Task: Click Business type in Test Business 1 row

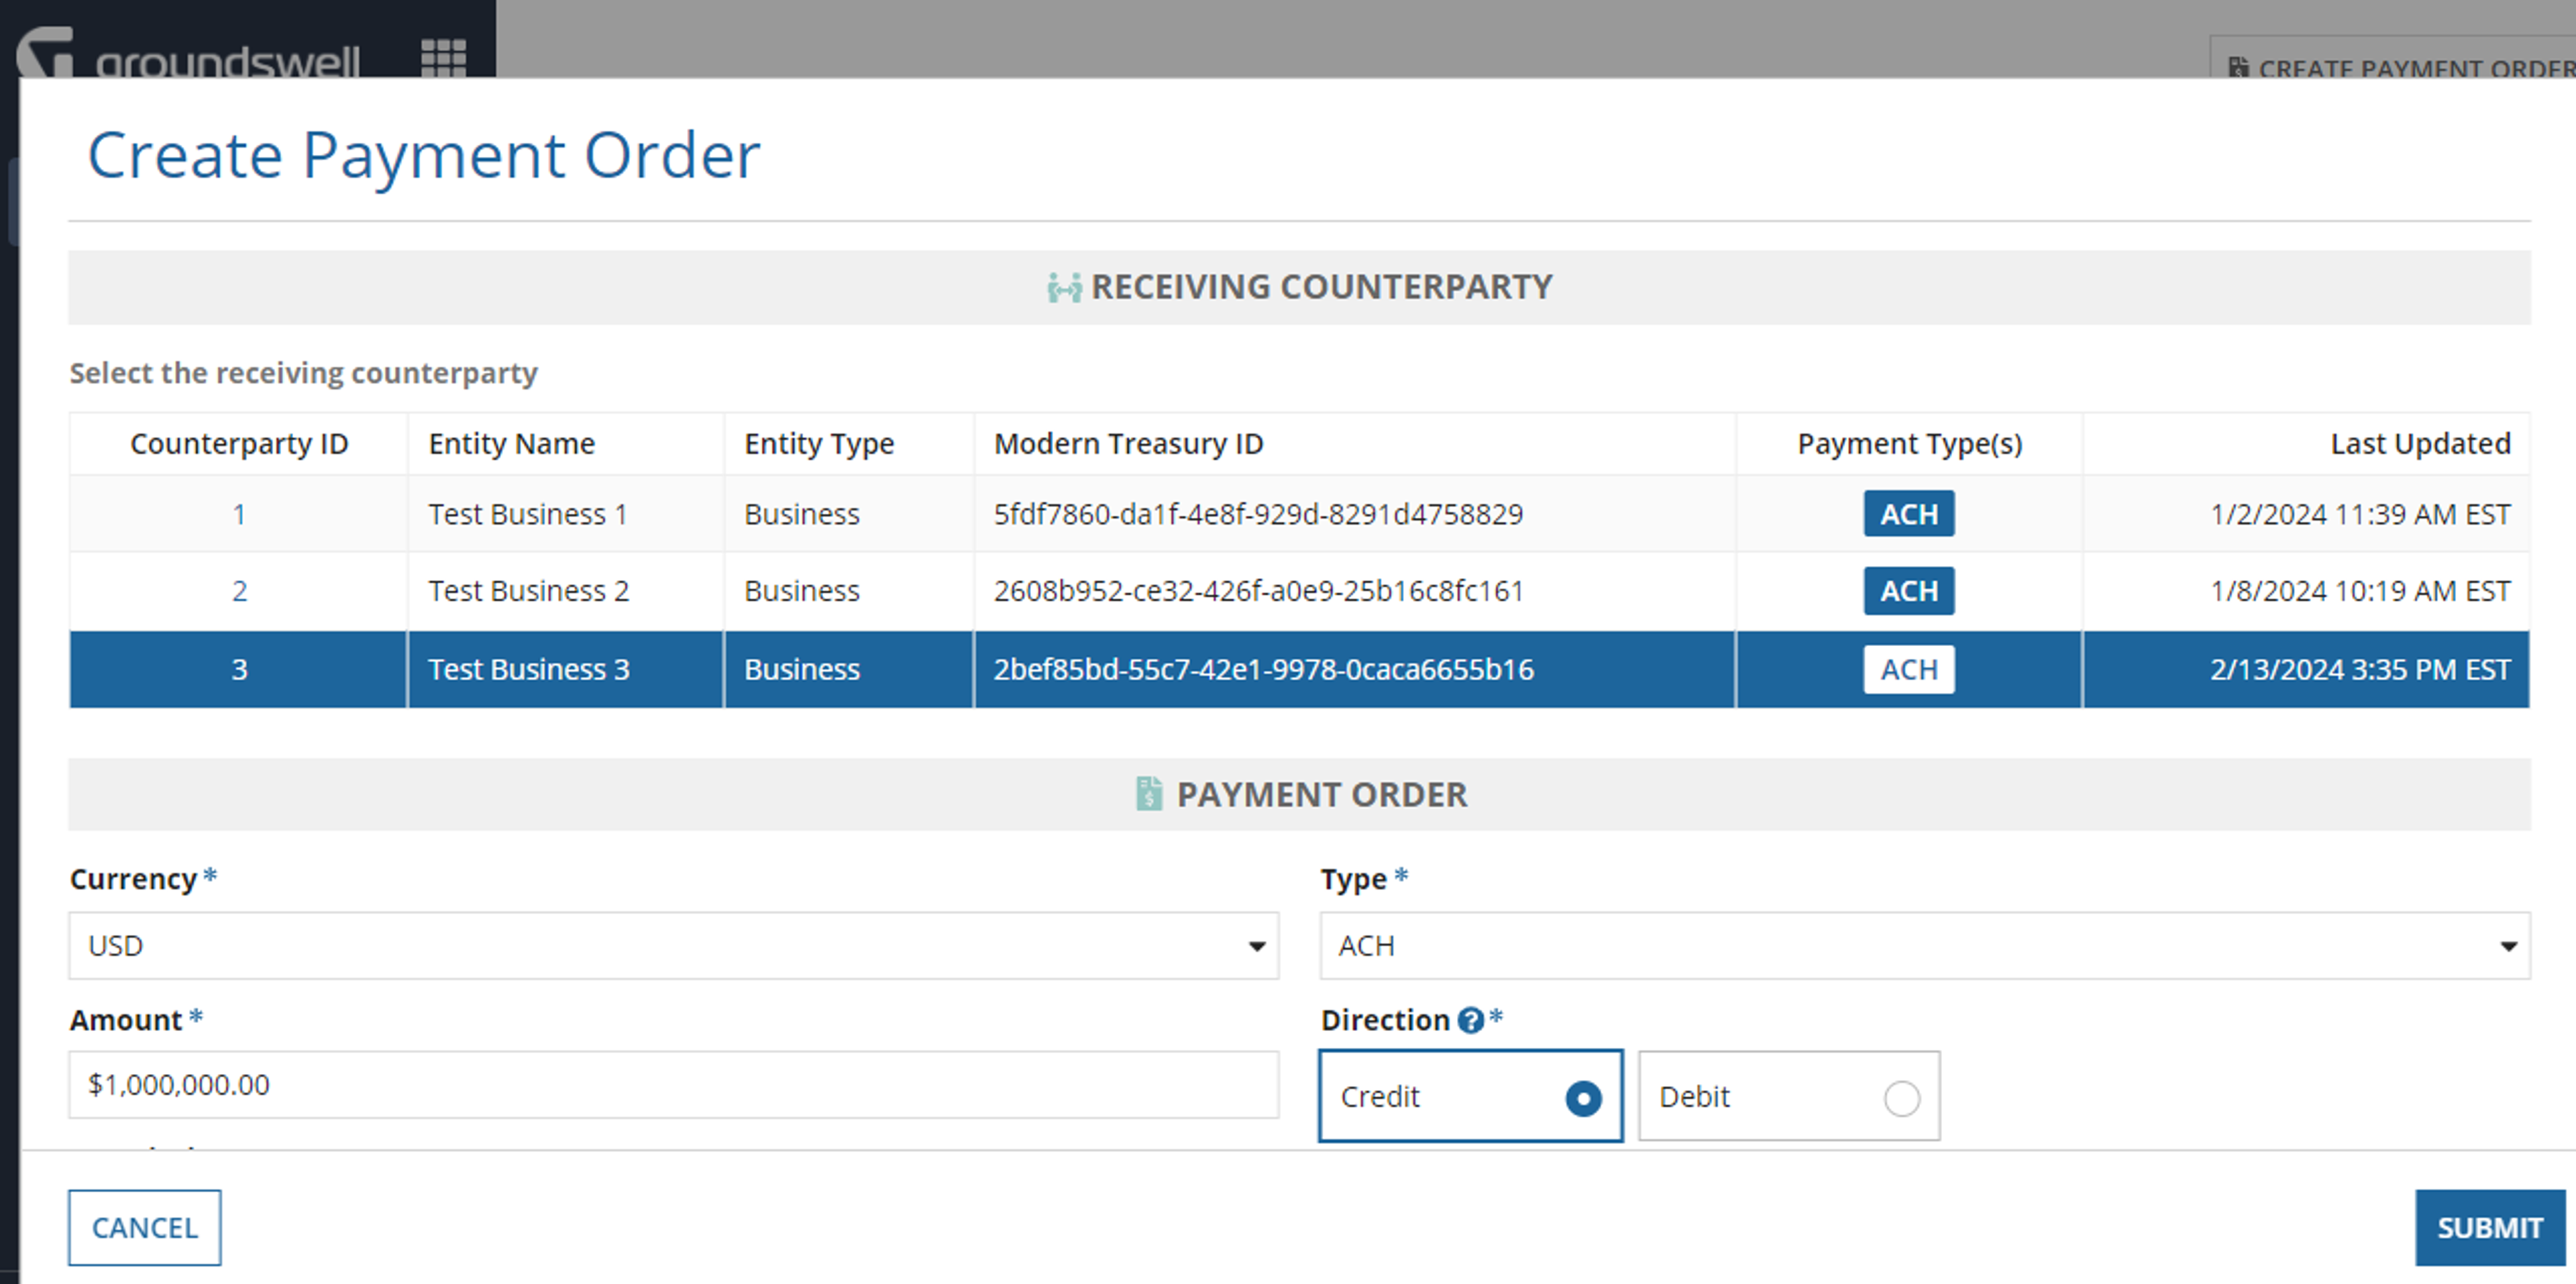Action: (x=802, y=514)
